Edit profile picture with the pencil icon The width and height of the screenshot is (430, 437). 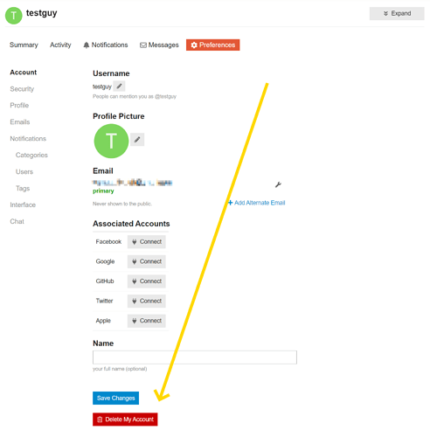[x=137, y=140]
